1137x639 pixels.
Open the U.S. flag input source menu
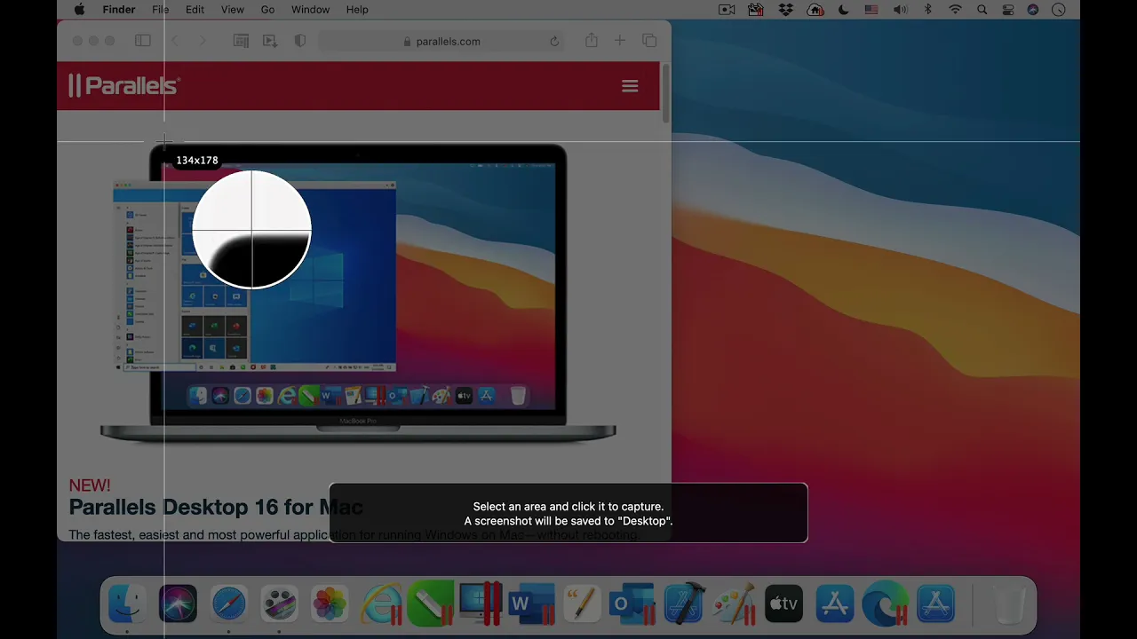pyautogui.click(x=871, y=10)
